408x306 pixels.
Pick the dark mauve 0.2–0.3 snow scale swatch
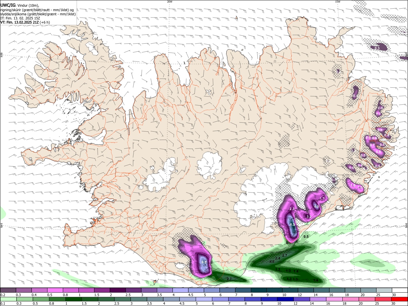pyautogui.click(x=8, y=290)
